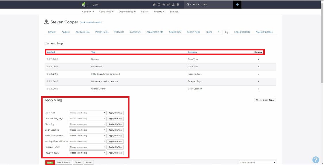The image size is (324, 165).
Task: Open the Prospect Tags dropdown
Action: [87, 153]
